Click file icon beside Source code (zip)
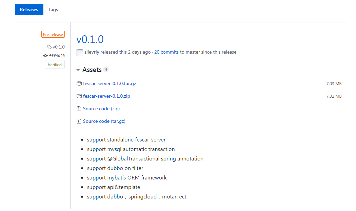356x211 pixels. (79, 109)
